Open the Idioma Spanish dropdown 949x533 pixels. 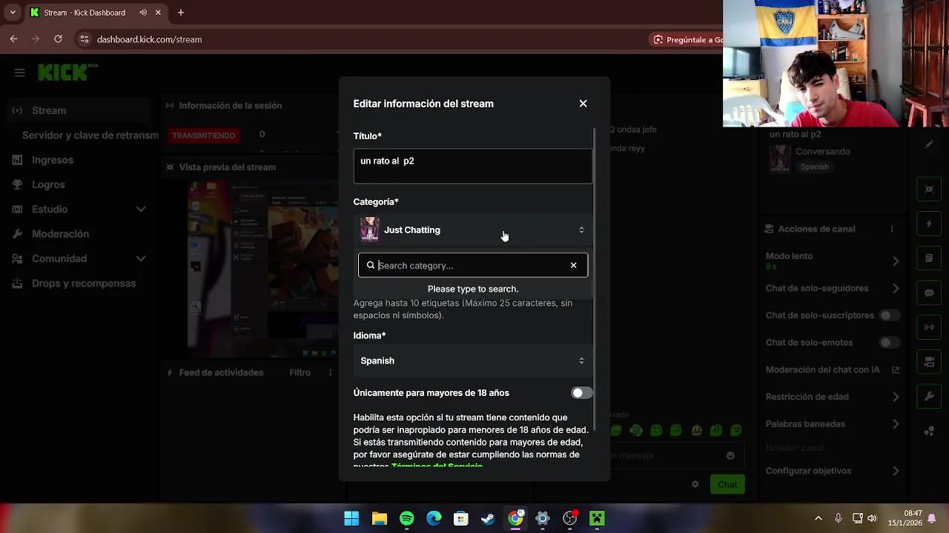(473, 361)
